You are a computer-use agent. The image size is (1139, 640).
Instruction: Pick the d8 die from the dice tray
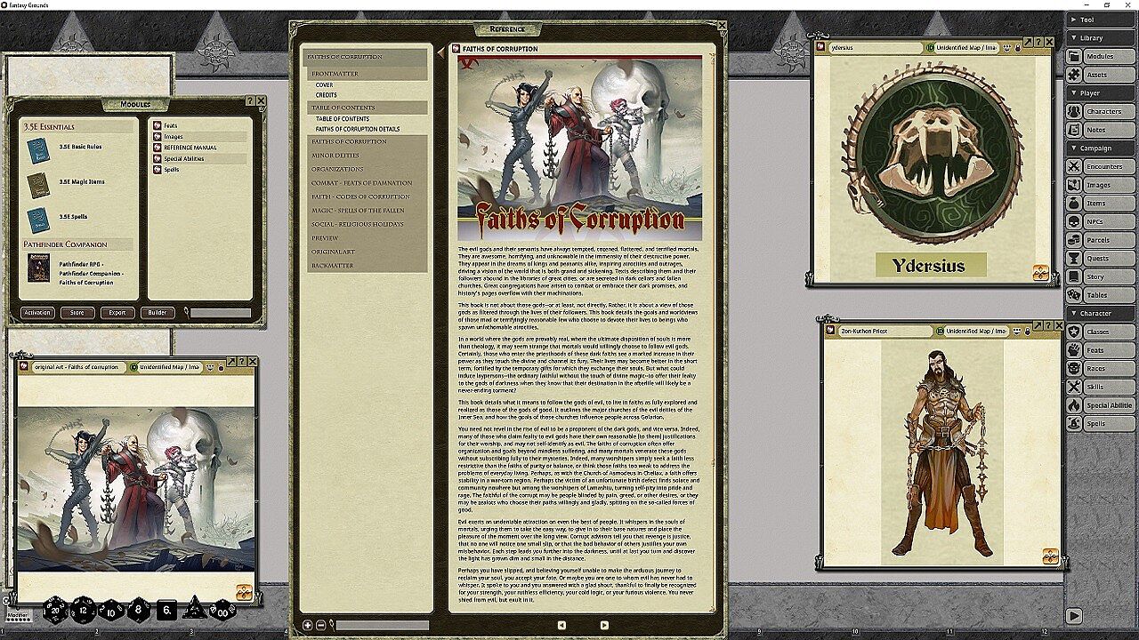tap(139, 610)
